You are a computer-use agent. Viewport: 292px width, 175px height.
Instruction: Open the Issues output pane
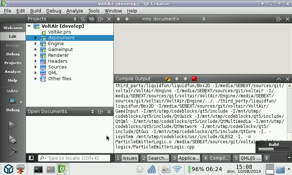[x=127, y=158]
